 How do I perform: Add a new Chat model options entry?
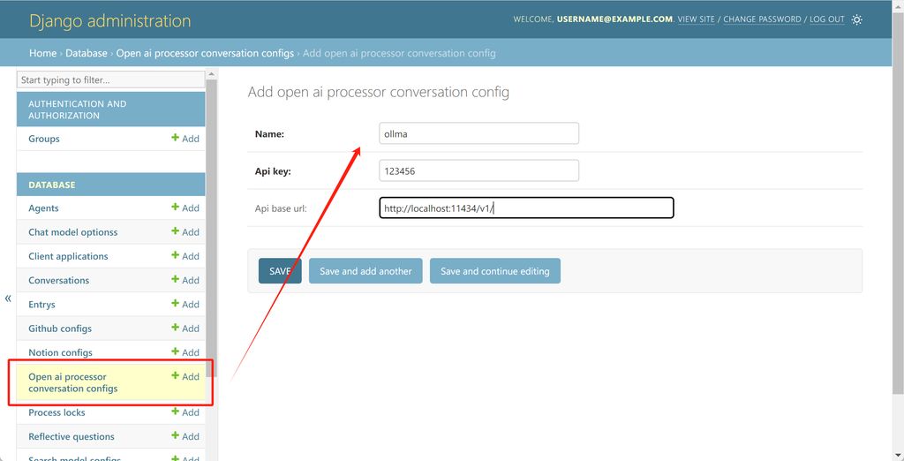[185, 232]
